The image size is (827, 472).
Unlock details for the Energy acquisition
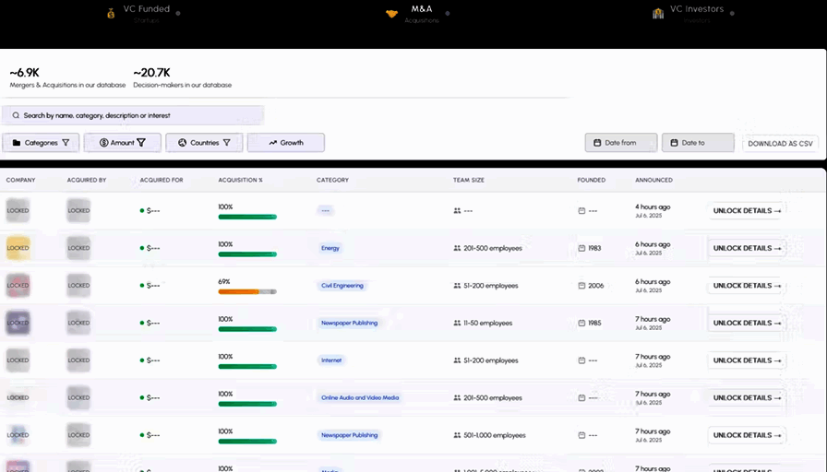point(747,248)
